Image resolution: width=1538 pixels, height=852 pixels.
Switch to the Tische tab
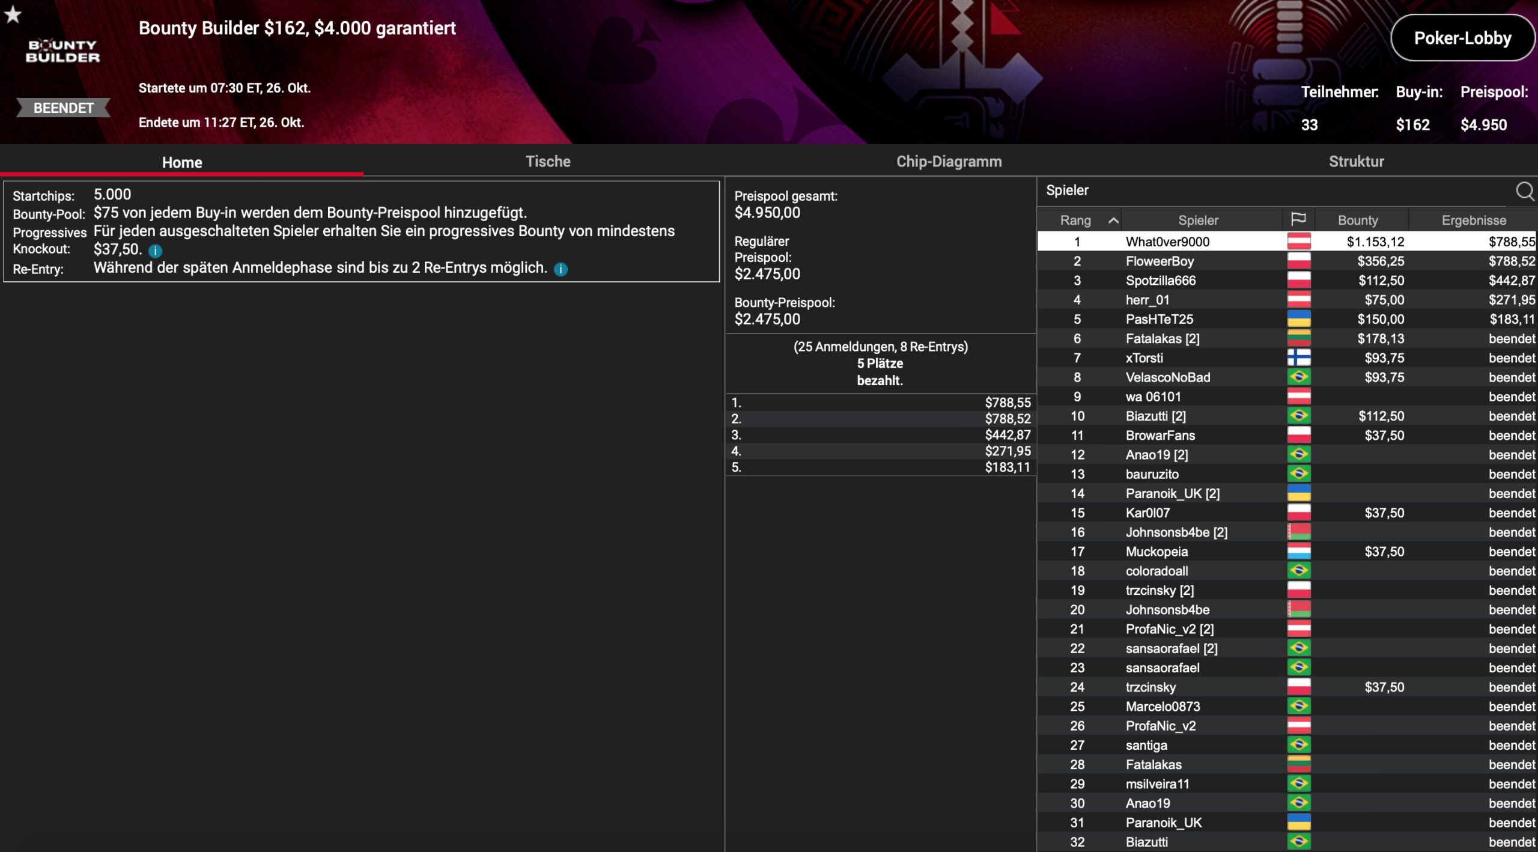tap(547, 162)
